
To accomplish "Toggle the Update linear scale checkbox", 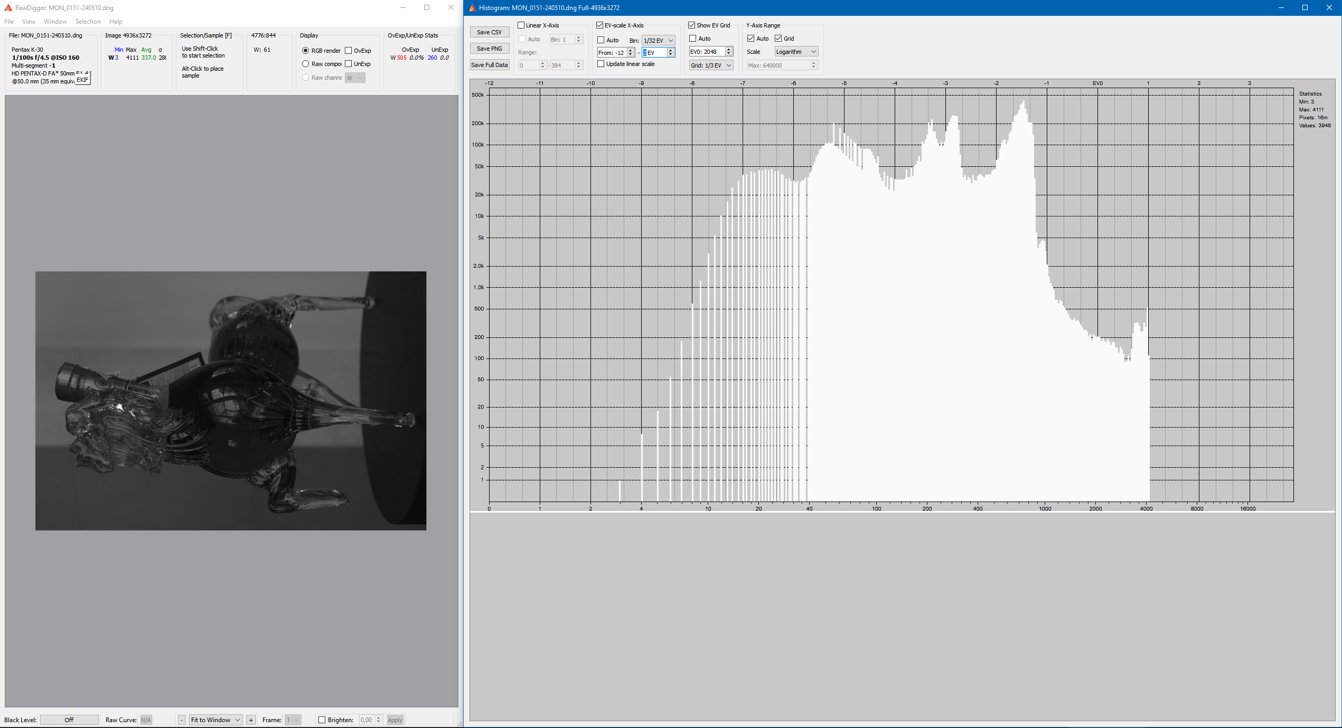I will 600,64.
